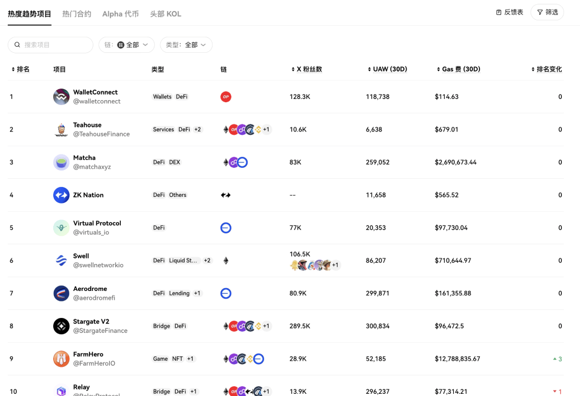The height and width of the screenshot is (396, 580).
Task: Select the $12,788,835.67 gas fee value
Action: pos(458,359)
